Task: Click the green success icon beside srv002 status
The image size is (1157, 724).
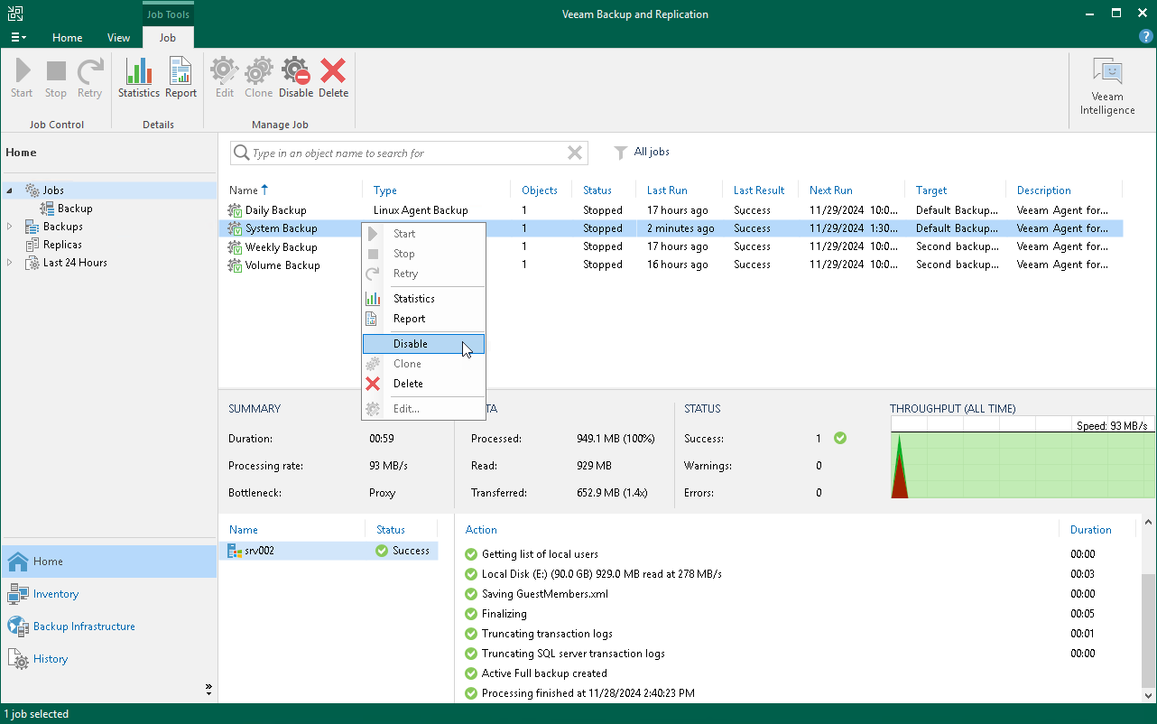Action: click(x=382, y=551)
